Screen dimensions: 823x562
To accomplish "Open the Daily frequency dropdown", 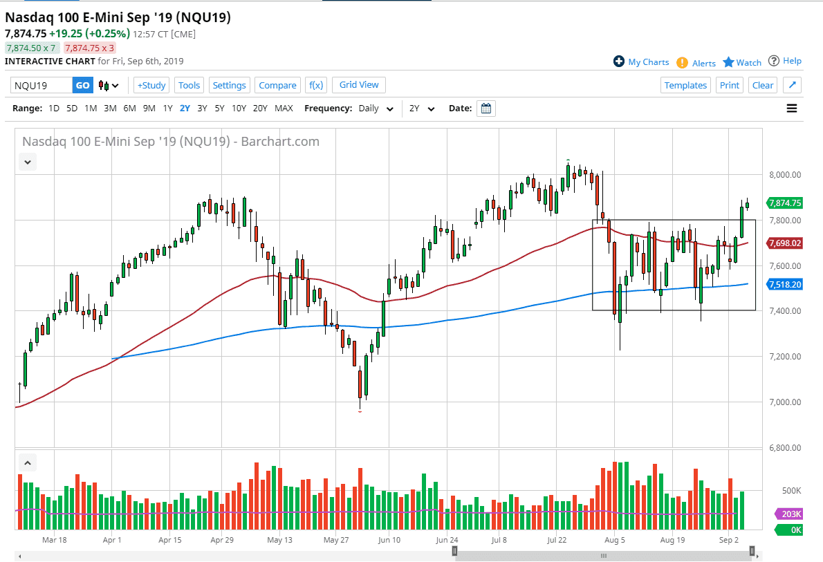I will [x=376, y=109].
